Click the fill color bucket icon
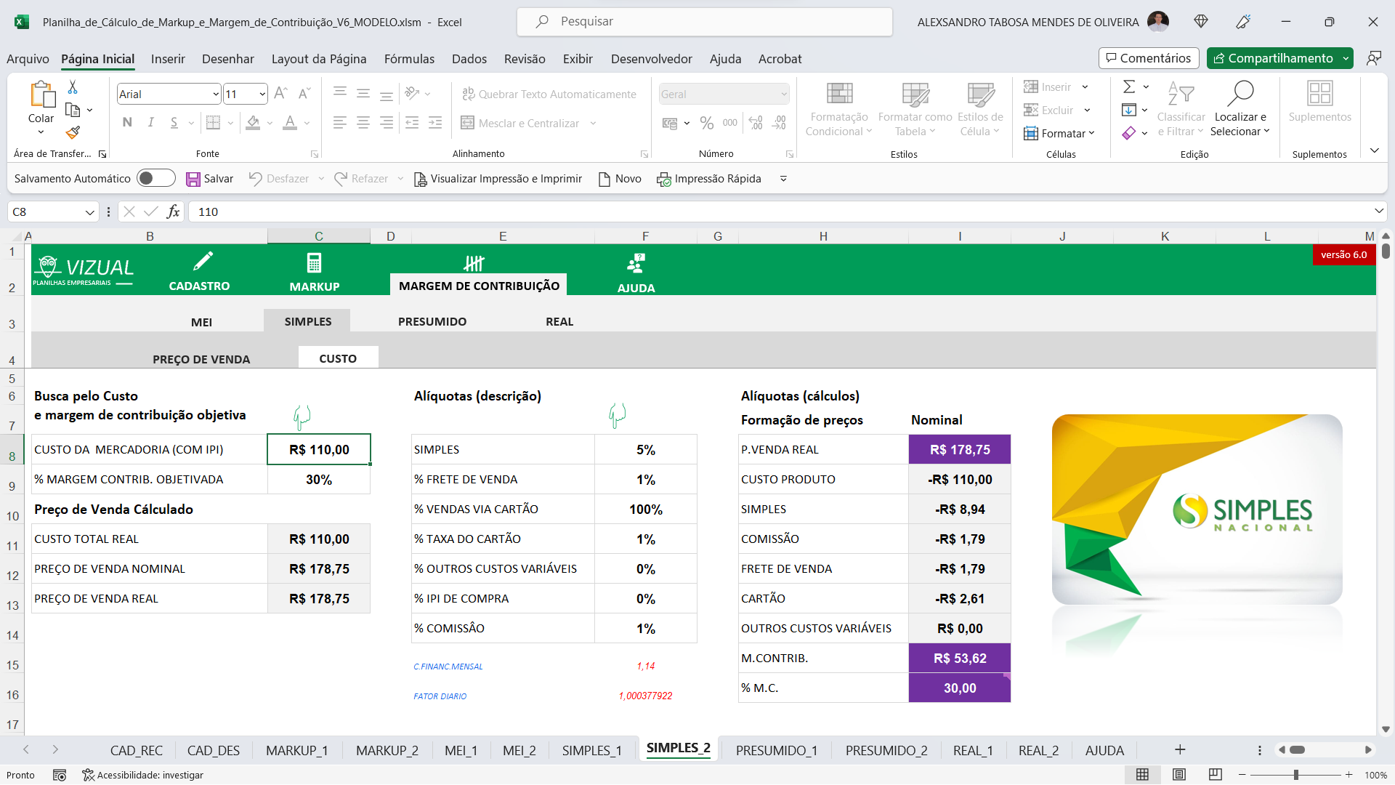The width and height of the screenshot is (1395, 785). pos(253,122)
